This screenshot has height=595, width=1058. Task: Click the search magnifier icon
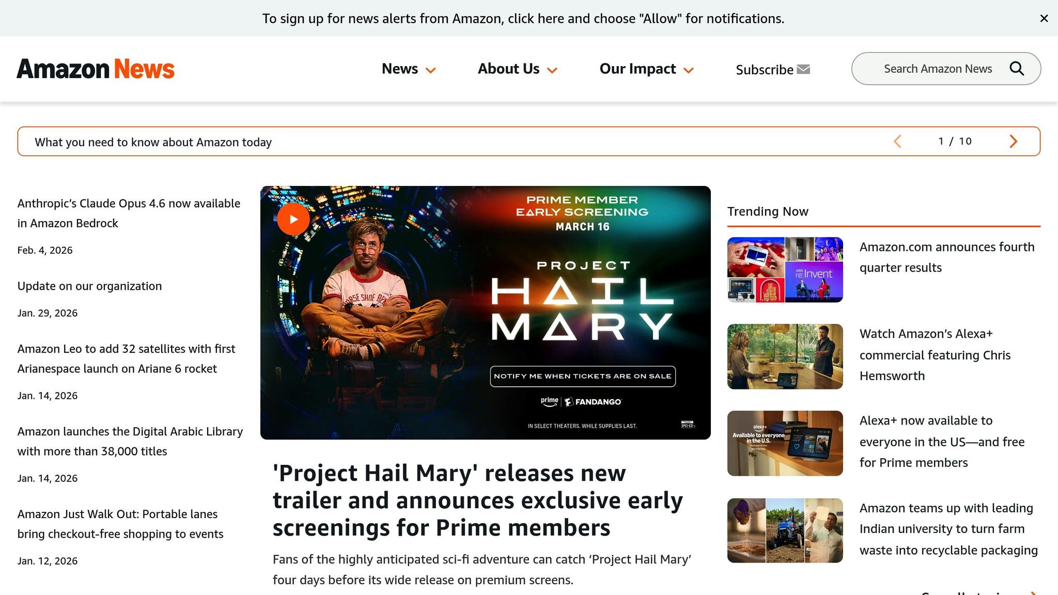click(x=1017, y=69)
